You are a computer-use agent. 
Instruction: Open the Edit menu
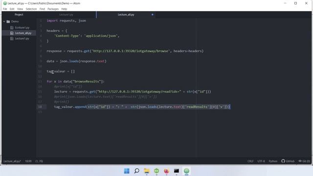(12, 9)
